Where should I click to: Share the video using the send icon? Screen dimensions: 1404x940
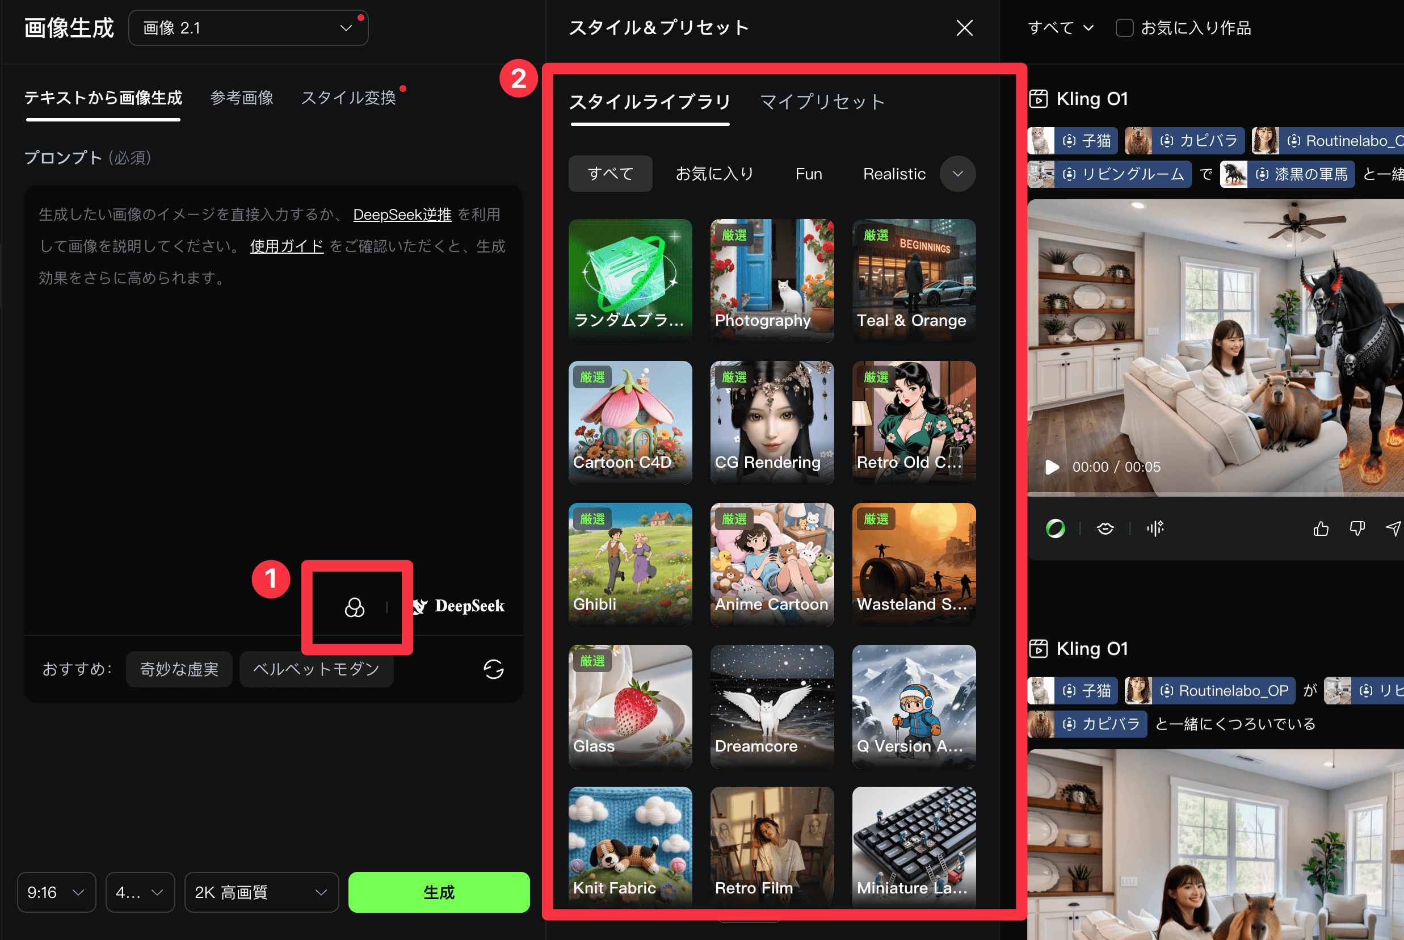tap(1393, 528)
